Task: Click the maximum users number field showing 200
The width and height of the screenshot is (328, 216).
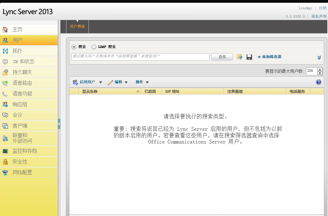Action: pyautogui.click(x=311, y=71)
